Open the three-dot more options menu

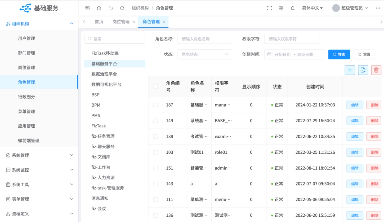coord(378,8)
